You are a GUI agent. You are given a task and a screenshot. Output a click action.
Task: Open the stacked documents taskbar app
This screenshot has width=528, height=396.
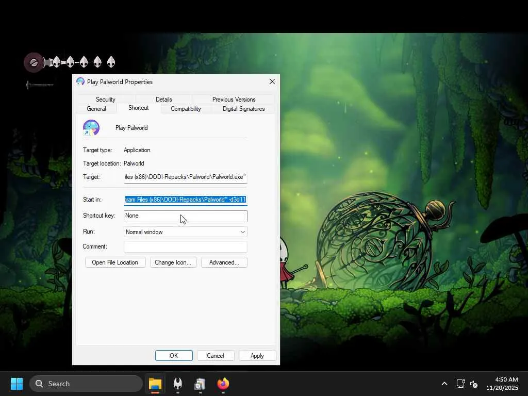[200, 384]
